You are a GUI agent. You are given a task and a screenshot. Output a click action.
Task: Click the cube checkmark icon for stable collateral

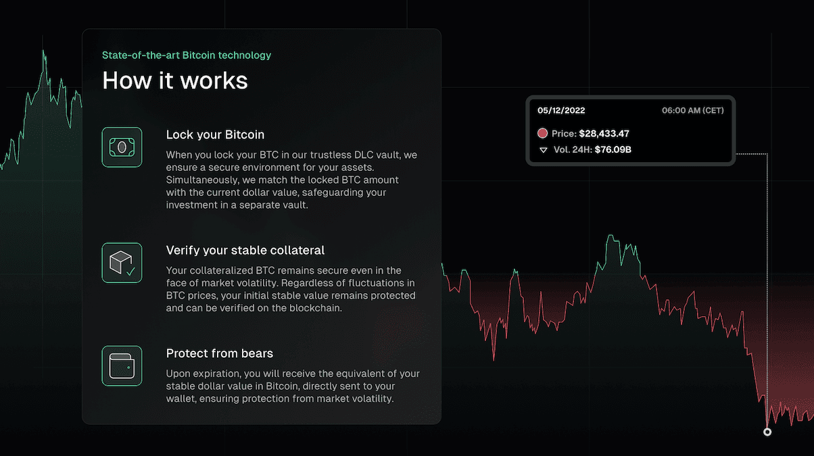point(122,263)
